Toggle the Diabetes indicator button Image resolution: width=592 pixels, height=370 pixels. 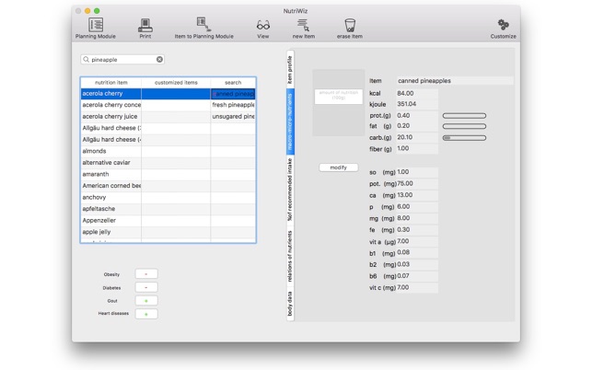146,287
